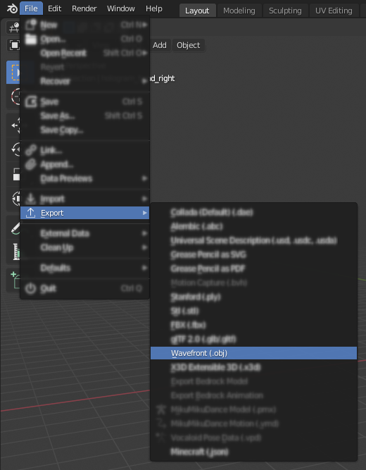Open the Object menu in viewport header
The width and height of the screenshot is (366, 470).
189,45
